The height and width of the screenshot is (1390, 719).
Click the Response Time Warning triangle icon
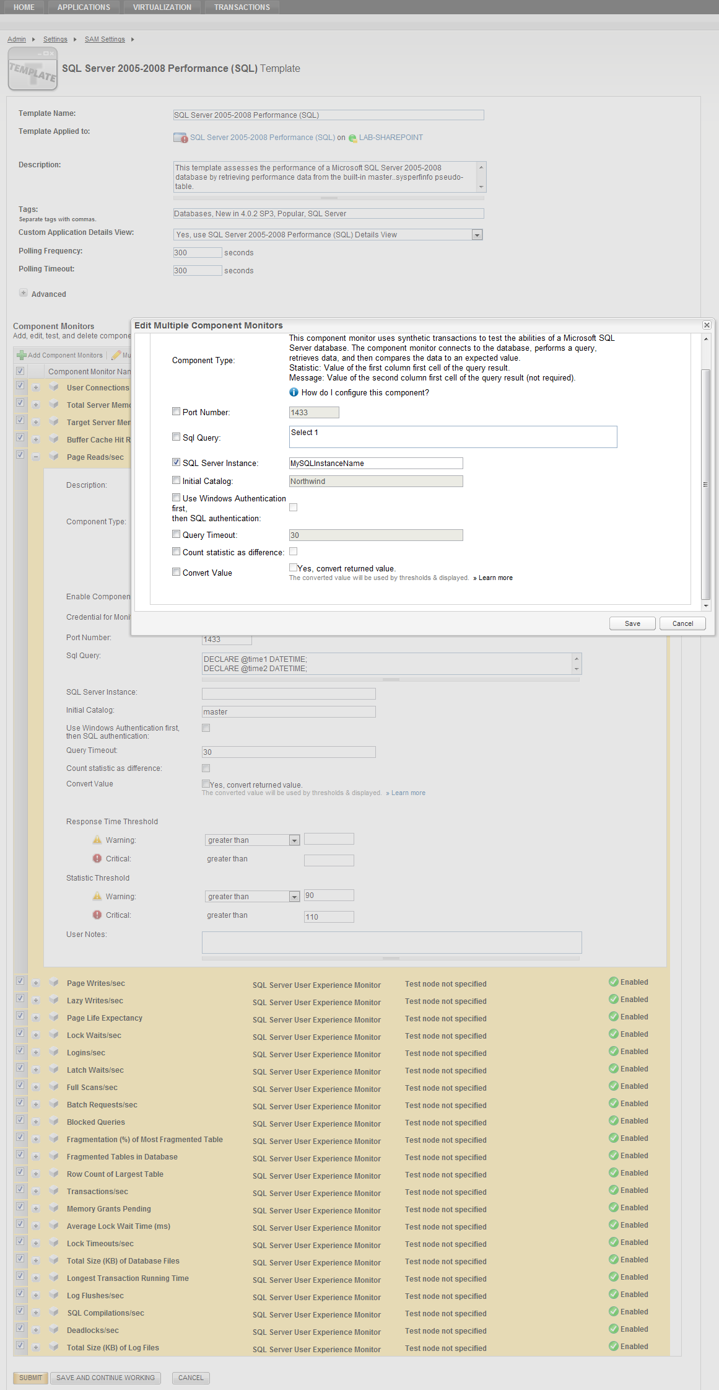point(97,840)
